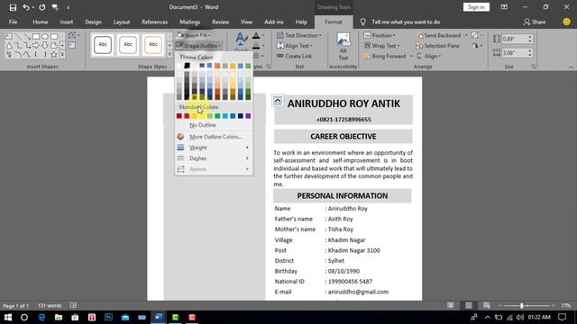Click the volume icon in system tray
Screen dimensions: 577x324
point(519,317)
